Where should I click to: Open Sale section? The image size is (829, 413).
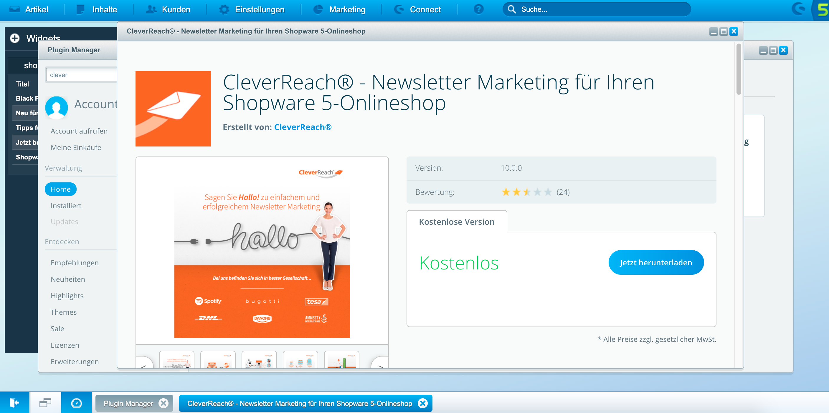57,329
